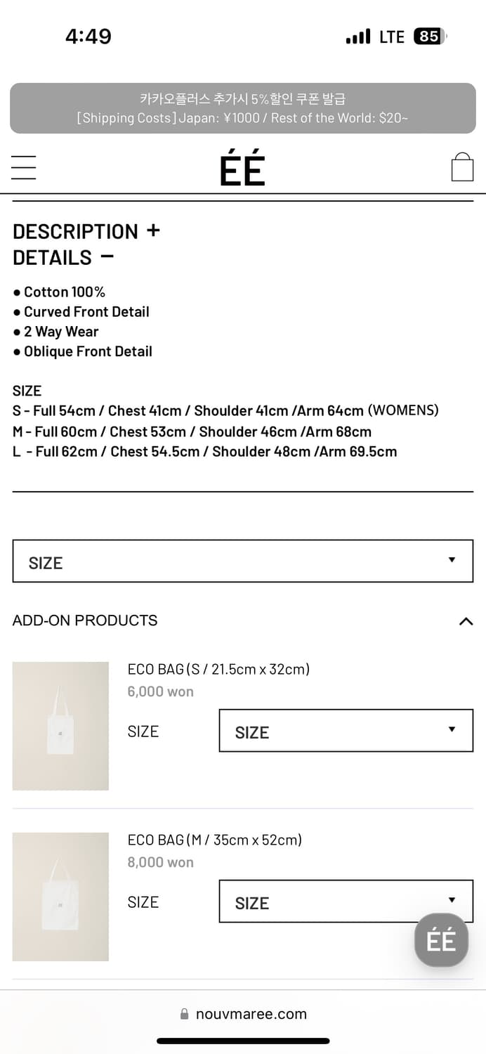Open the shopping bag cart

coord(462,167)
